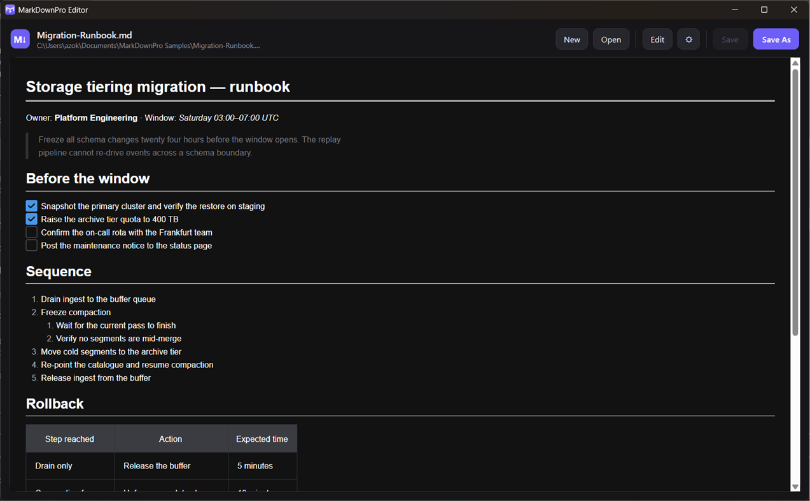Click the MarkDownPro logo icon beside file name

20,39
